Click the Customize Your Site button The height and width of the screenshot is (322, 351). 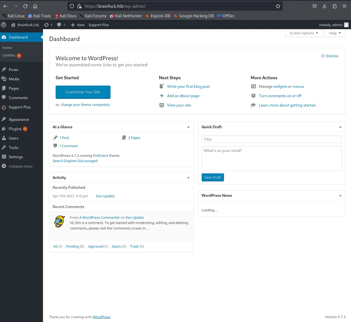pos(83,92)
